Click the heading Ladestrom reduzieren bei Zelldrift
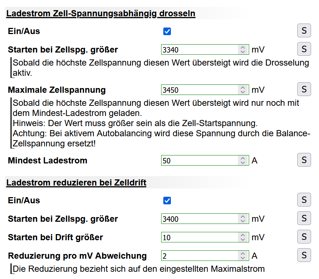Image resolution: width=319 pixels, height=279 pixels. tap(76, 183)
